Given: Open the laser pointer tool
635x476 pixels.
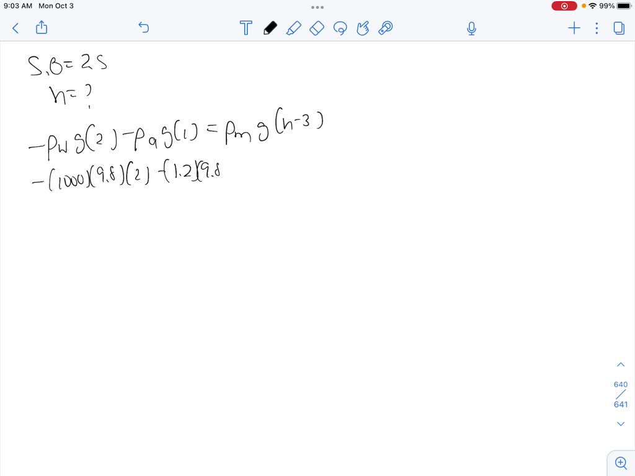Looking at the screenshot, I should point(385,28).
